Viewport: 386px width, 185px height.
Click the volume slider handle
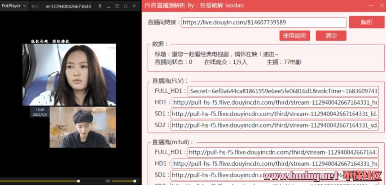point(134,181)
